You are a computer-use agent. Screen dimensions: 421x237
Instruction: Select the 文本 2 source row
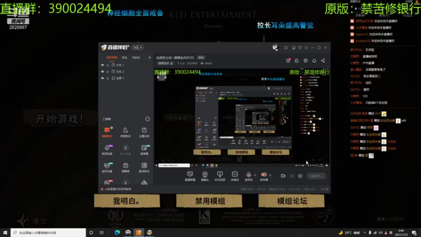[x=126, y=72]
